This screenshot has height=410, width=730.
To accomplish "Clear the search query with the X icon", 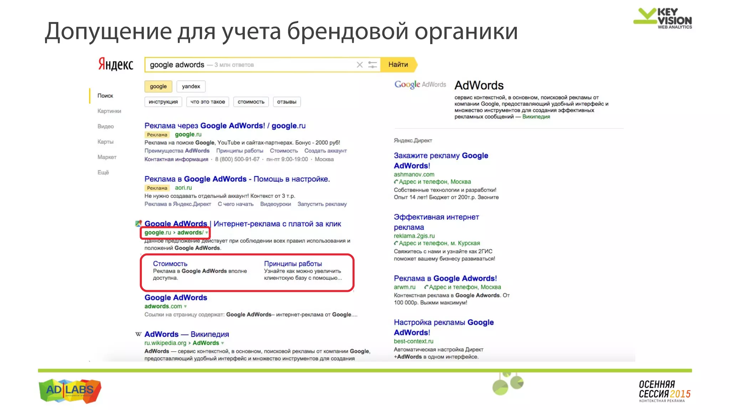I will pyautogui.click(x=360, y=65).
